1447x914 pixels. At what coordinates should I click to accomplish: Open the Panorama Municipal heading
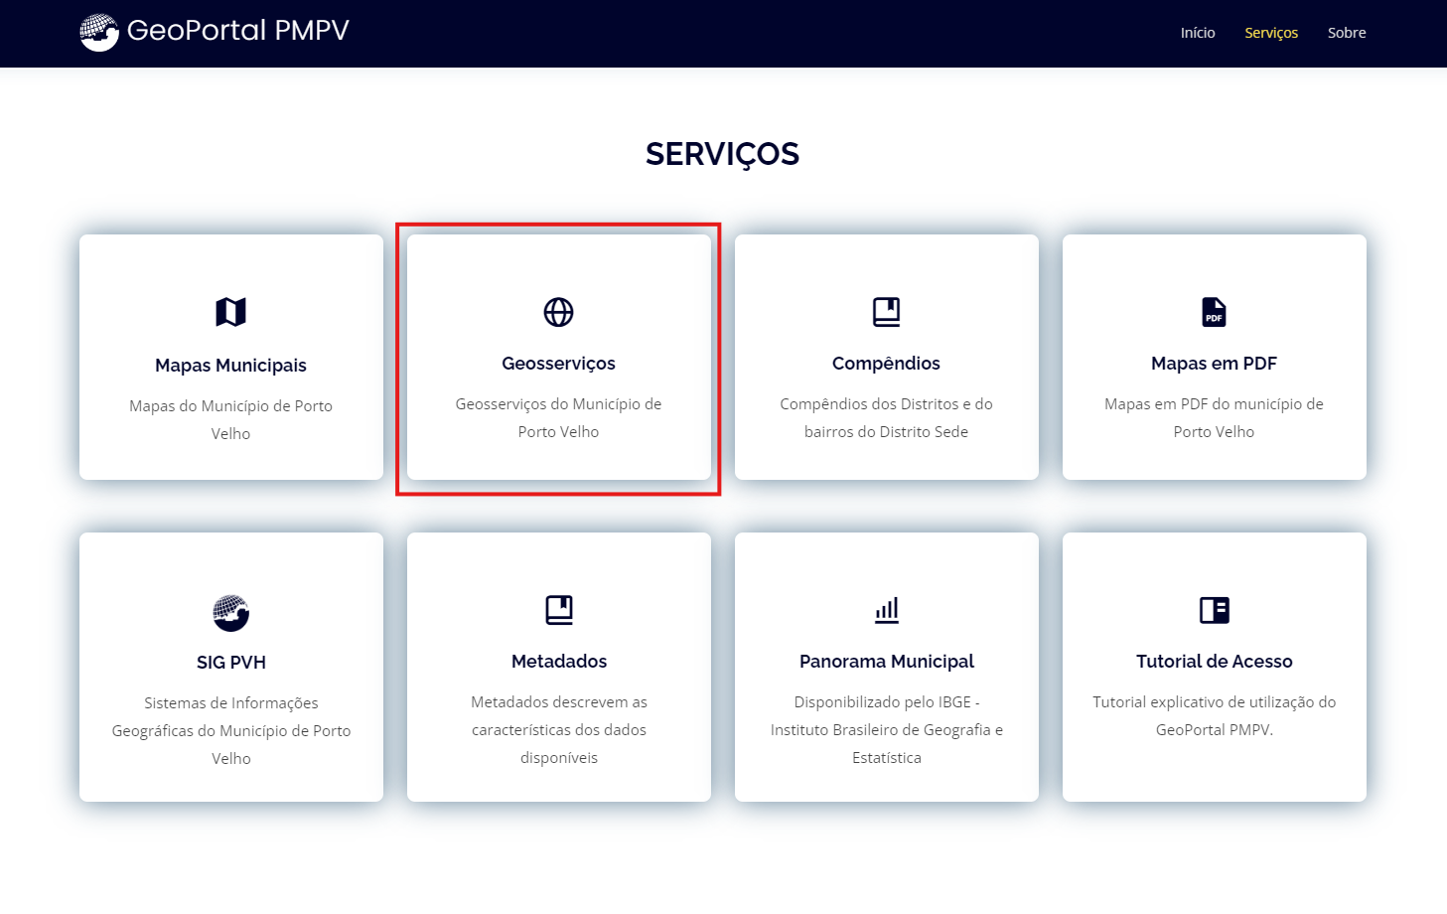tap(887, 661)
